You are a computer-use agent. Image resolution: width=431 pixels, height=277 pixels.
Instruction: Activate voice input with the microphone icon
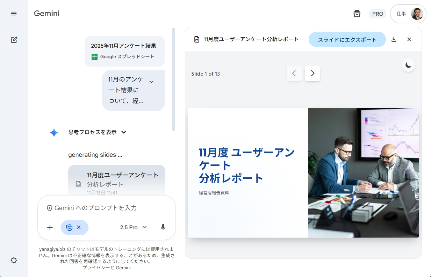[163, 227]
